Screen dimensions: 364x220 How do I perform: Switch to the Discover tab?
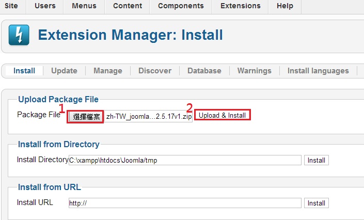tap(155, 71)
